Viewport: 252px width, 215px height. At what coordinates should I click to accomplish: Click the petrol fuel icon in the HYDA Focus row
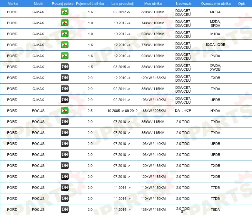coord(64,111)
